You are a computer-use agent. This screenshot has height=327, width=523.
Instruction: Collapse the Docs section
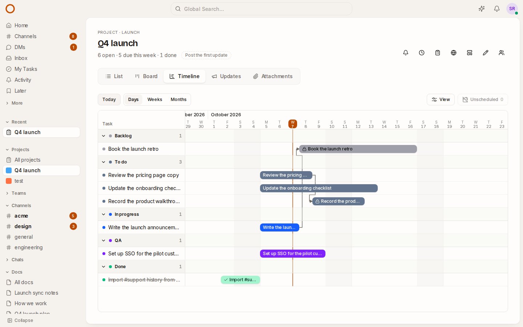click(14, 272)
